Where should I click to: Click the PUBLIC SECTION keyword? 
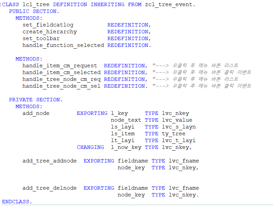(33, 11)
